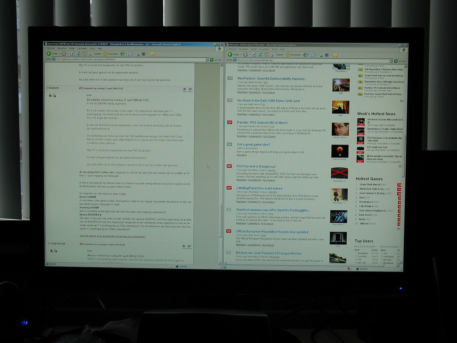Open Grand Theft Auto IV in Hottest Games

pos(370,185)
